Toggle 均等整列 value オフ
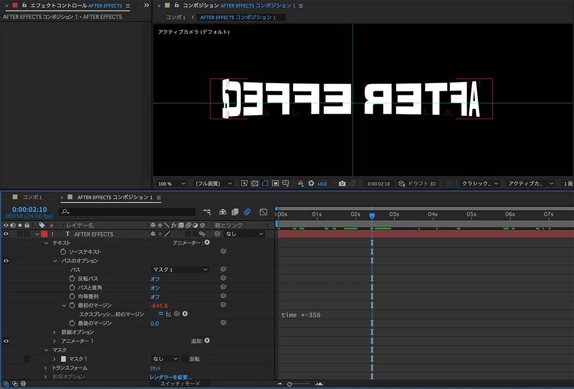Screen dimensions: 574x389 coord(155,297)
